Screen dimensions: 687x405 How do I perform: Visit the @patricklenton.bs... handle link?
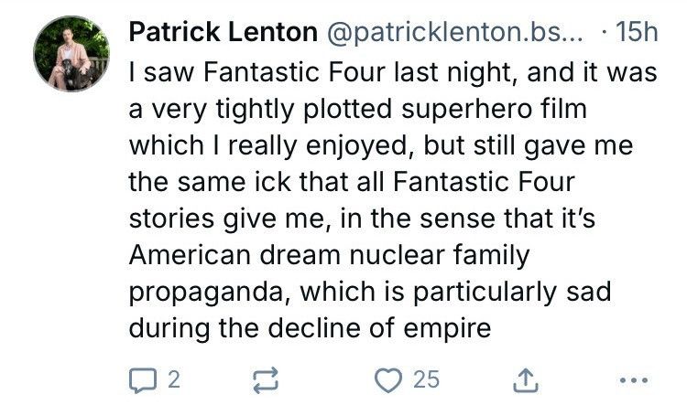pos(454,32)
